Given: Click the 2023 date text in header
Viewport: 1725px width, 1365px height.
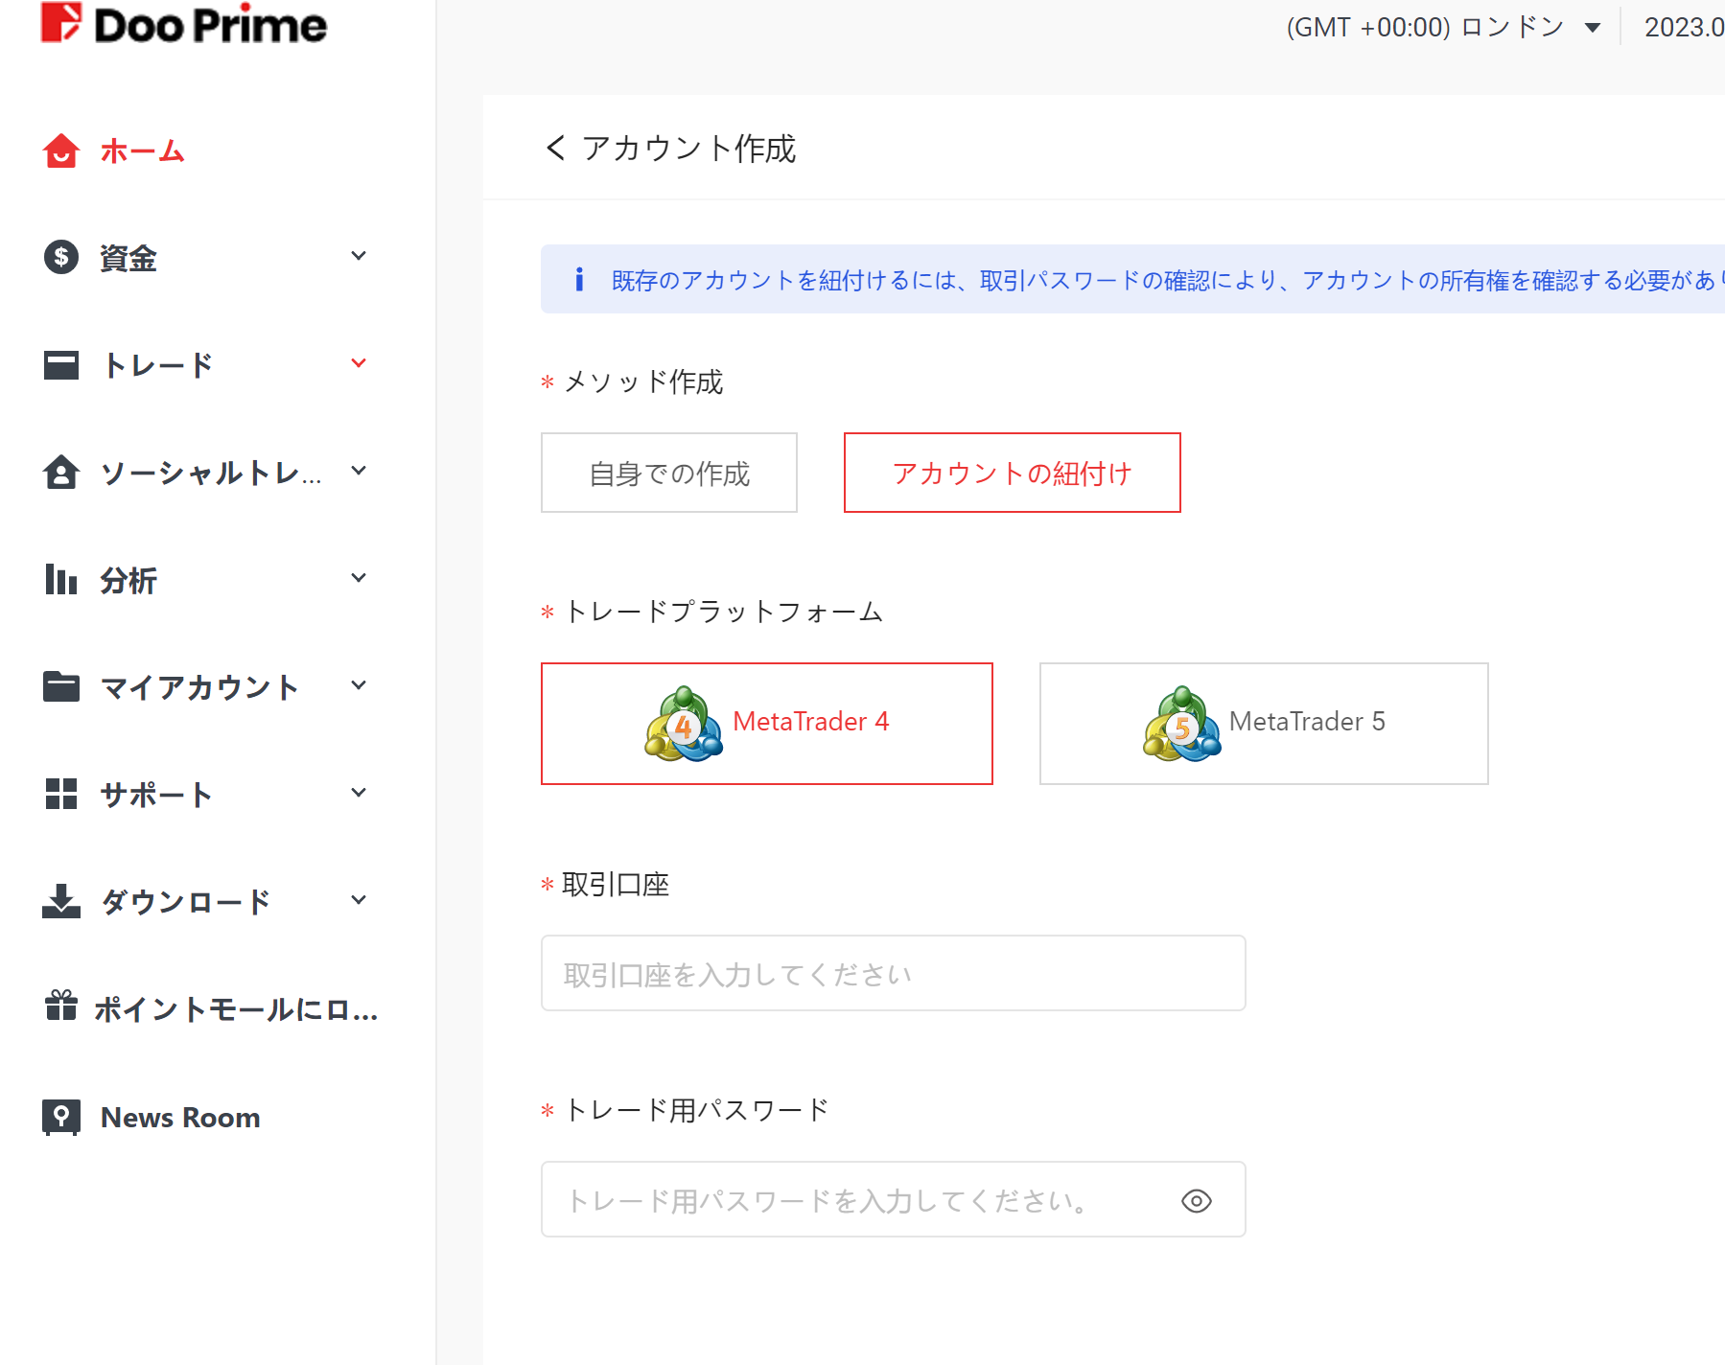Looking at the screenshot, I should 1685,27.
